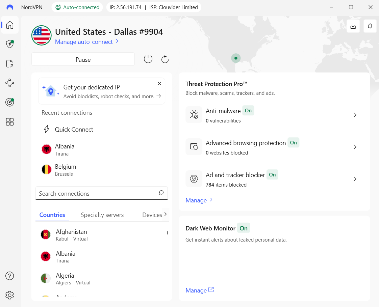Expand Ad and tracker blocker chevron
This screenshot has height=307, width=379.
pyautogui.click(x=355, y=179)
